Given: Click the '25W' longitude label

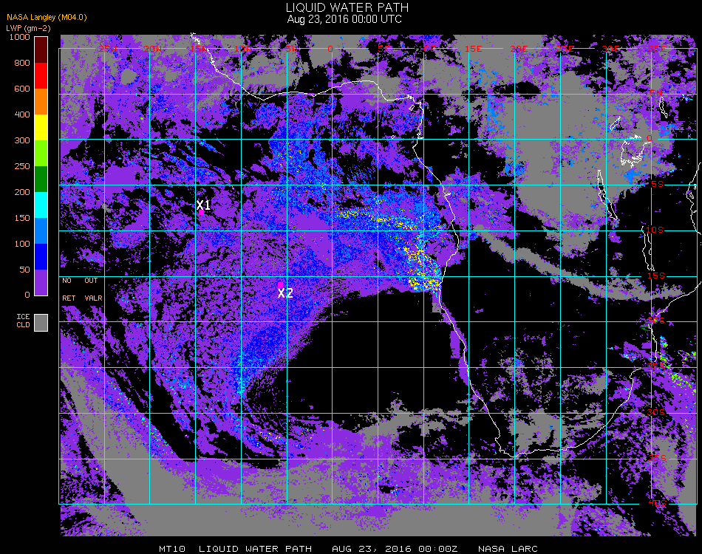Looking at the screenshot, I should click(x=107, y=49).
